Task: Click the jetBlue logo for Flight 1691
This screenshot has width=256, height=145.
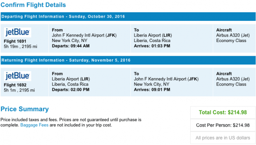Action: point(17,33)
